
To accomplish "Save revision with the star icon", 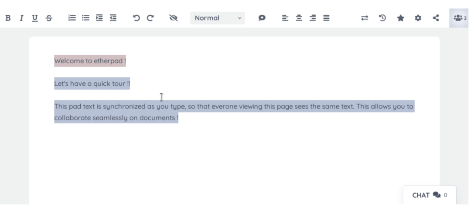I will click(400, 18).
